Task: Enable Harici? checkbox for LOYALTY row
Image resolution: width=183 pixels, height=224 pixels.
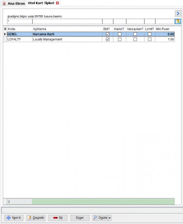Action: pos(120,39)
